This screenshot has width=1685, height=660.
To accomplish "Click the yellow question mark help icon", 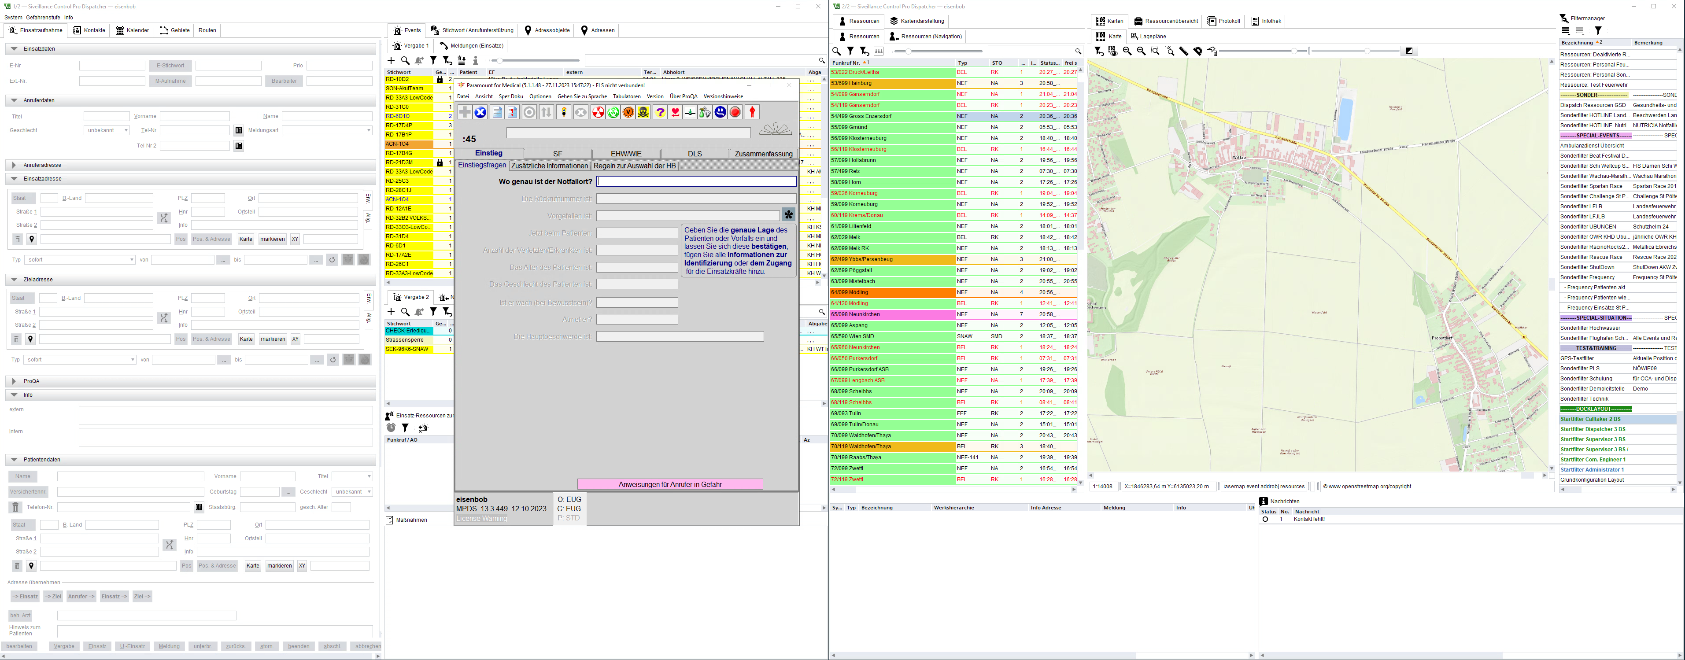I will [x=660, y=113].
